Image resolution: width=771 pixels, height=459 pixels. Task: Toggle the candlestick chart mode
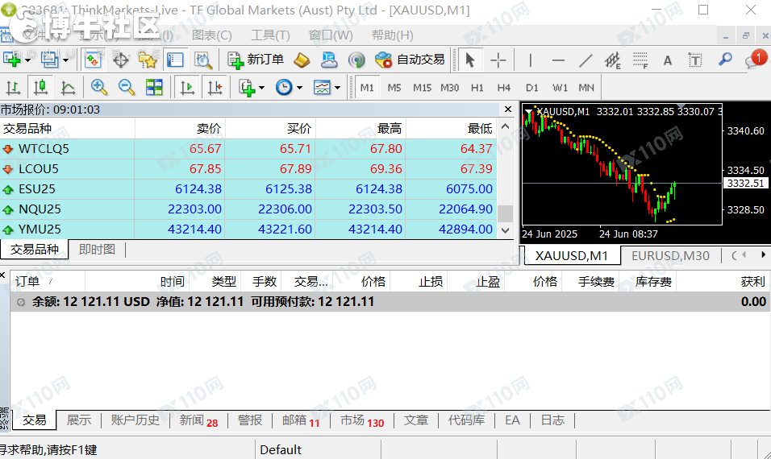click(40, 88)
